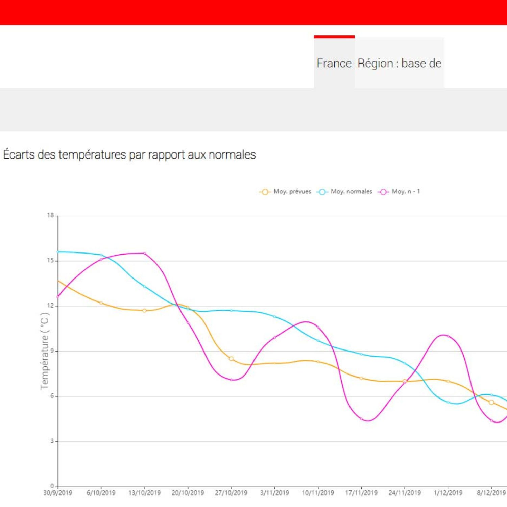
Task: Click the y-axis value 9
Action: click(52, 351)
